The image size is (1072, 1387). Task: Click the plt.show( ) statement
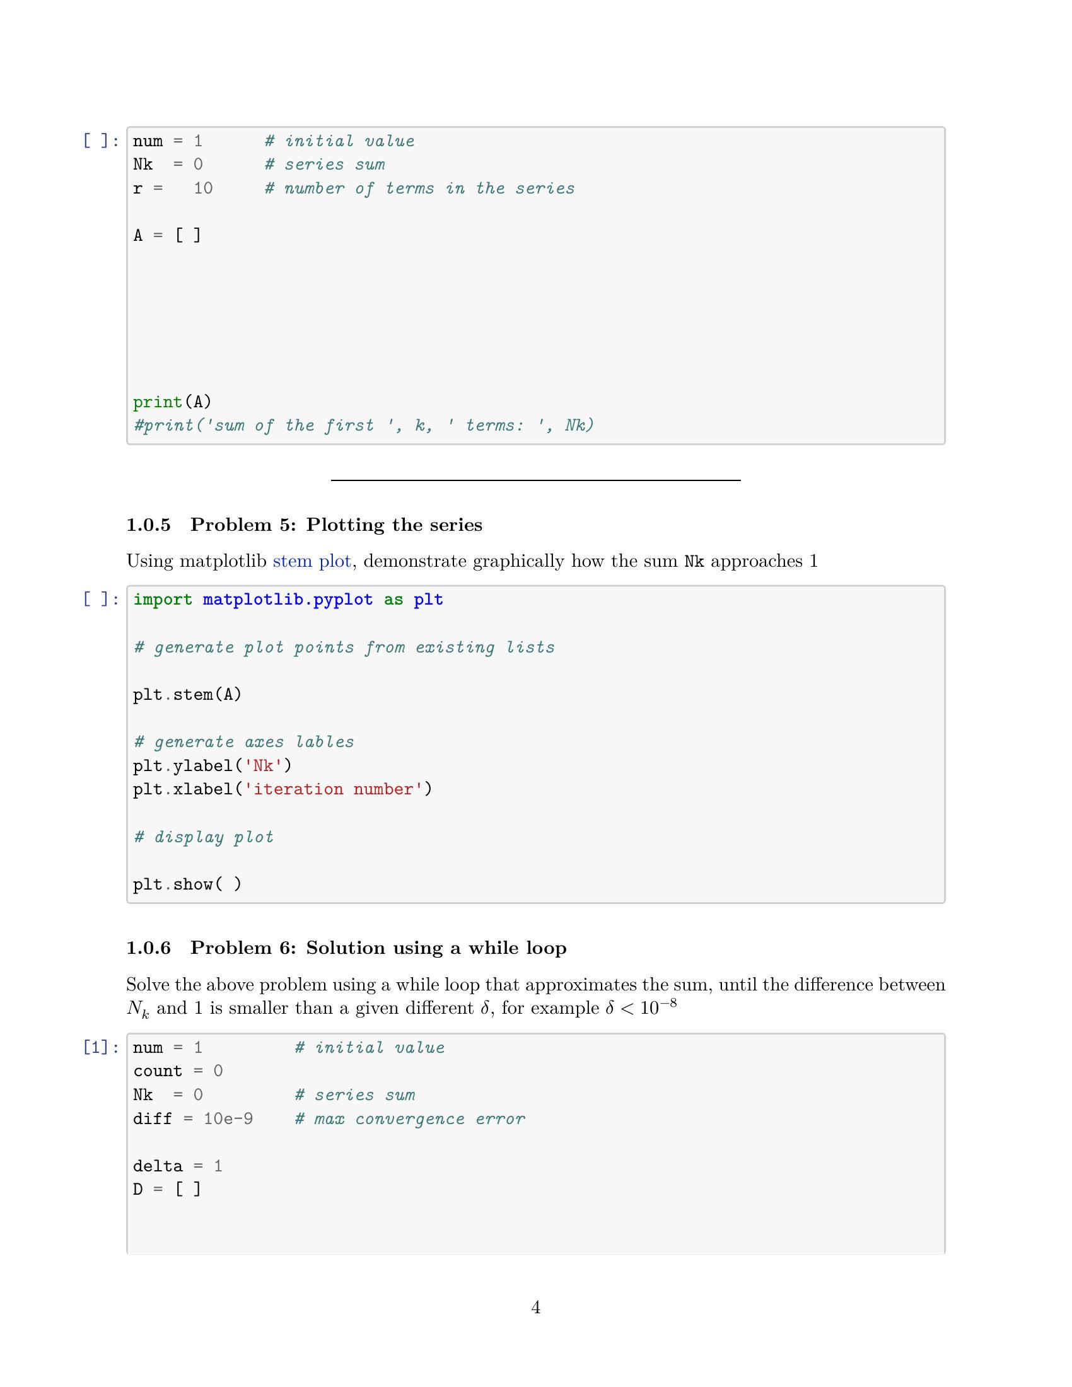[187, 884]
